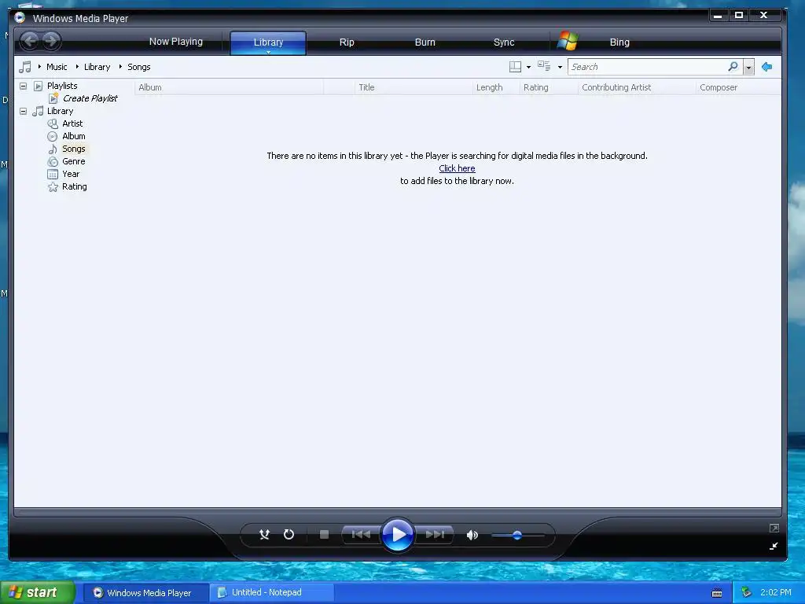Click the Next track button
The height and width of the screenshot is (604, 805).
[x=435, y=535]
